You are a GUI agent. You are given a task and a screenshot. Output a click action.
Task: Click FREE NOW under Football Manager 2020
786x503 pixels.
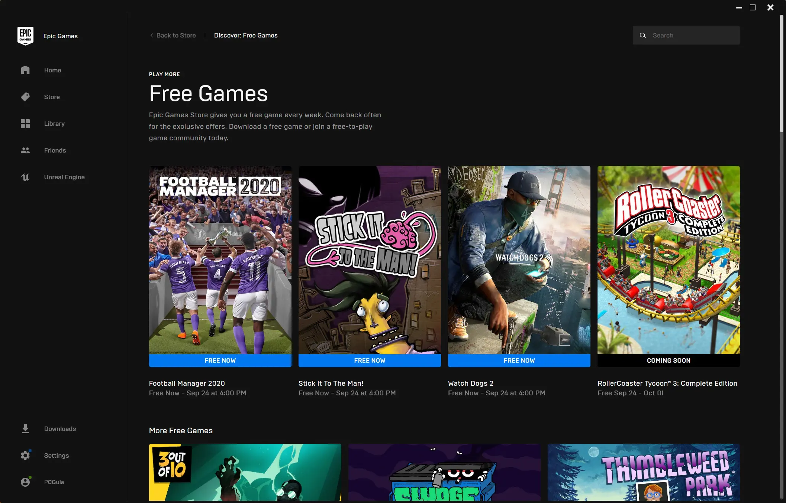click(220, 360)
